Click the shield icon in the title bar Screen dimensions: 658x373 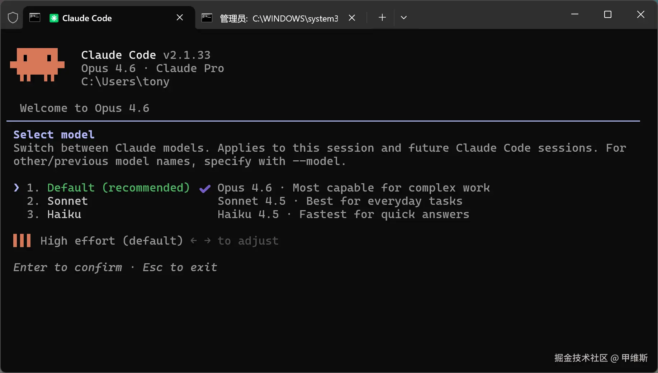pos(13,18)
